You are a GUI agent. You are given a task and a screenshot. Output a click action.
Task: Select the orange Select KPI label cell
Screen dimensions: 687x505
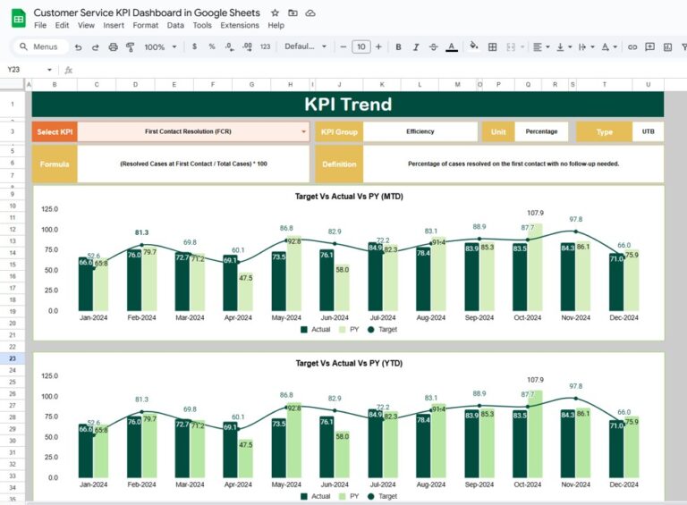[55, 131]
